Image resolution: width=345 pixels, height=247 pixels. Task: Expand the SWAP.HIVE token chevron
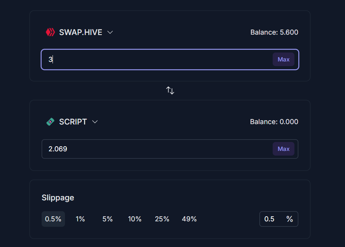coord(110,32)
